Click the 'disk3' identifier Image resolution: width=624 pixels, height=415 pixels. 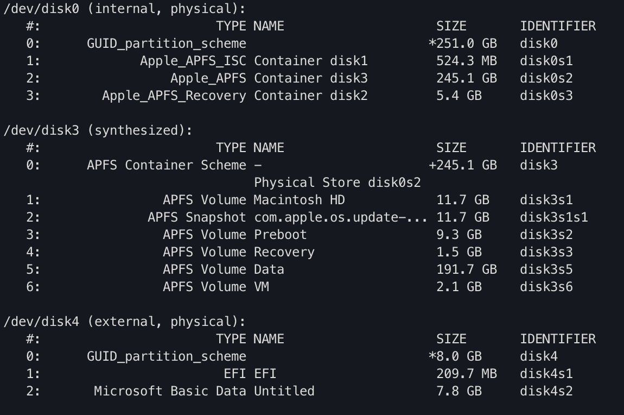point(538,165)
